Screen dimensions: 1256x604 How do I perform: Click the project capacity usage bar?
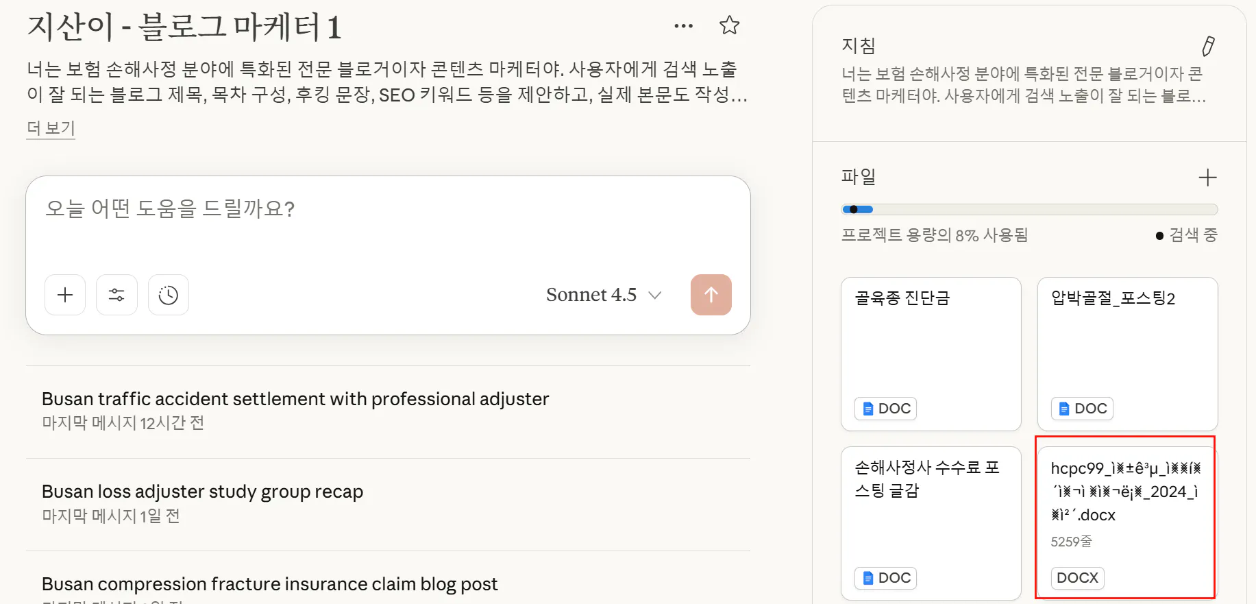pyautogui.click(x=1029, y=209)
